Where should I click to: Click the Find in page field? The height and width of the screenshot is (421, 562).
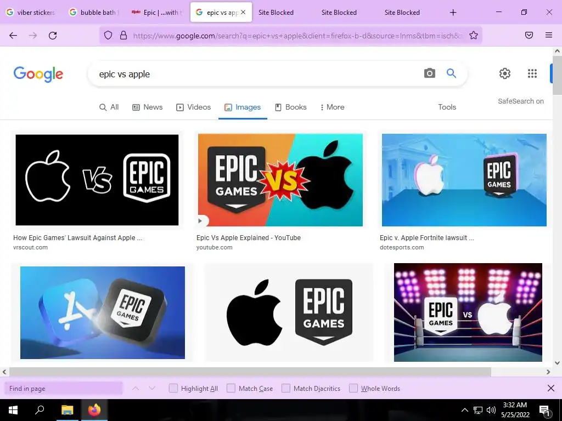[x=64, y=389]
